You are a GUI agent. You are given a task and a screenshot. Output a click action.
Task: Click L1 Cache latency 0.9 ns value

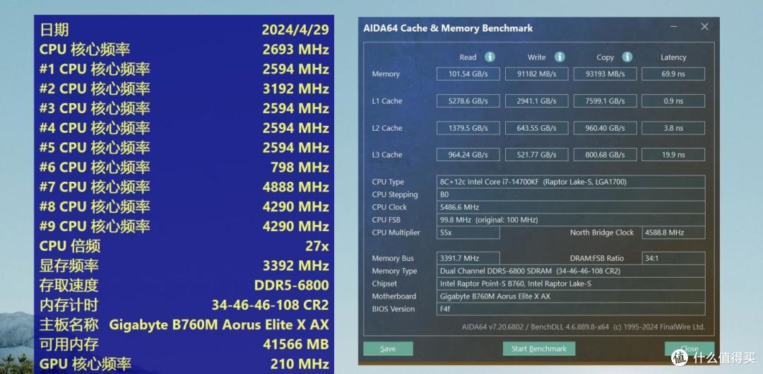(x=673, y=101)
